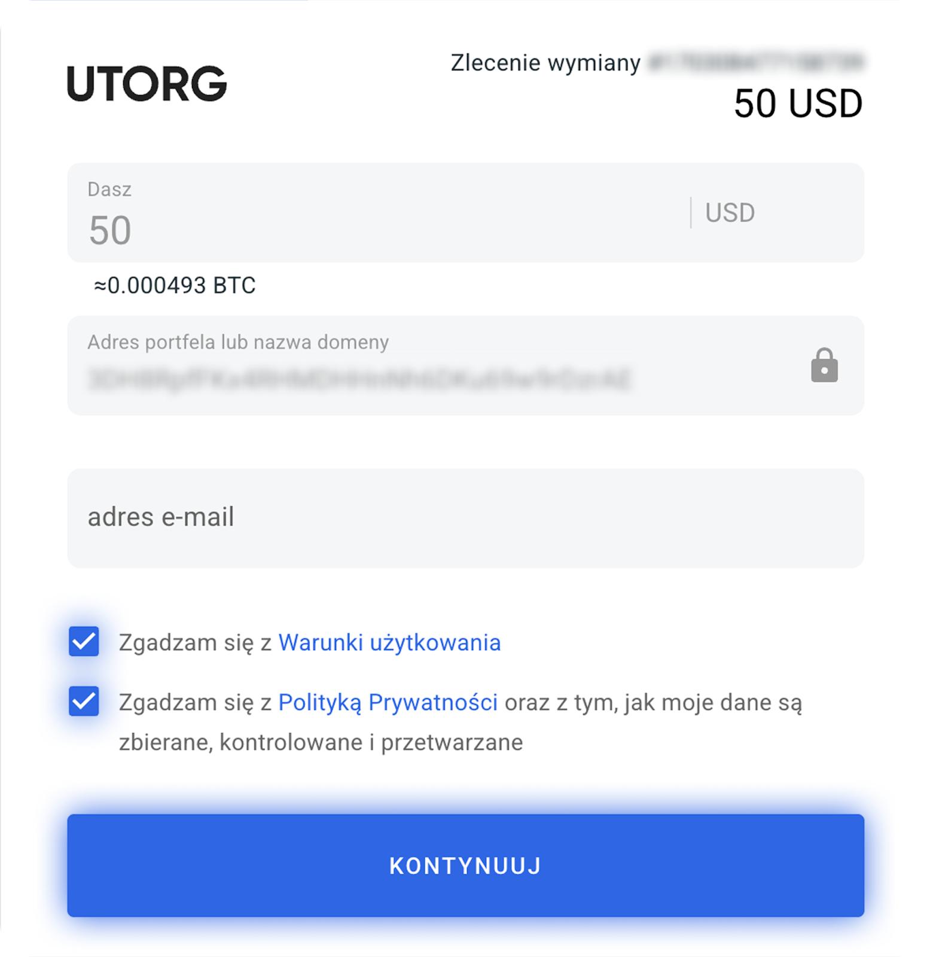This screenshot has height=957, width=930.
Task: Click the 50 USD order total
Action: click(x=798, y=103)
